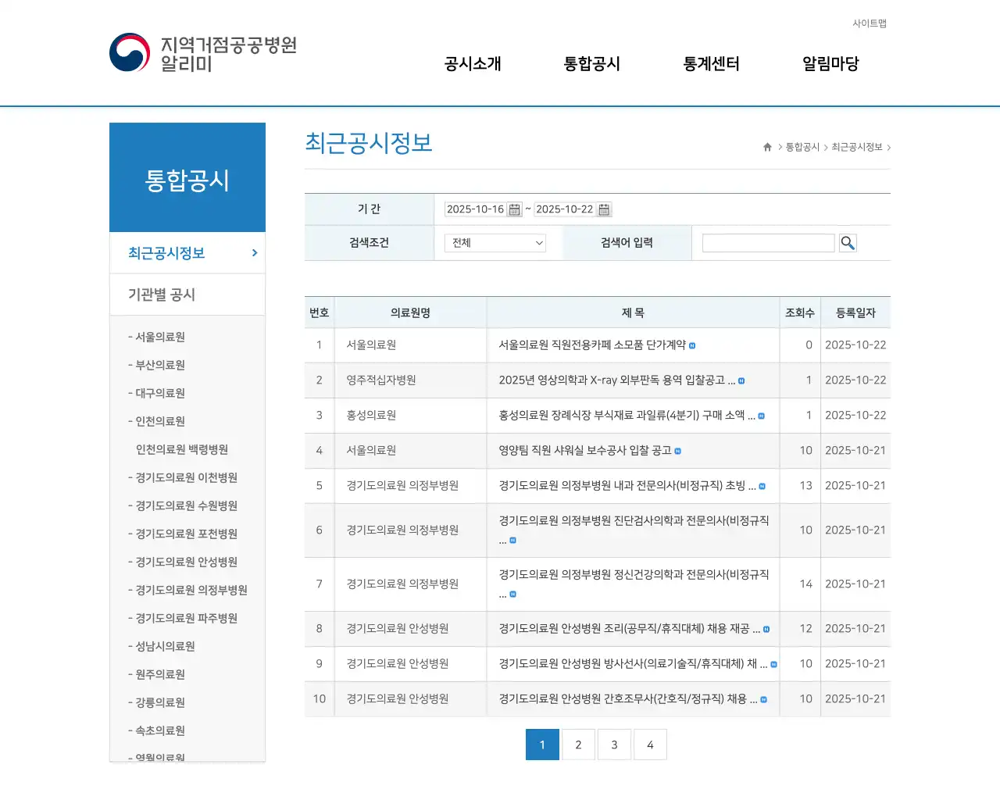Open the 알림마당 menu

(x=830, y=64)
